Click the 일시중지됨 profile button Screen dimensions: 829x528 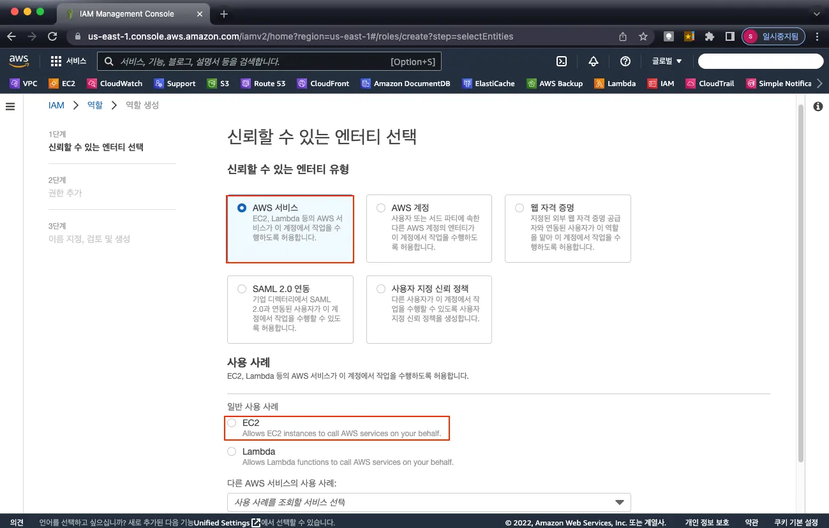coord(772,36)
